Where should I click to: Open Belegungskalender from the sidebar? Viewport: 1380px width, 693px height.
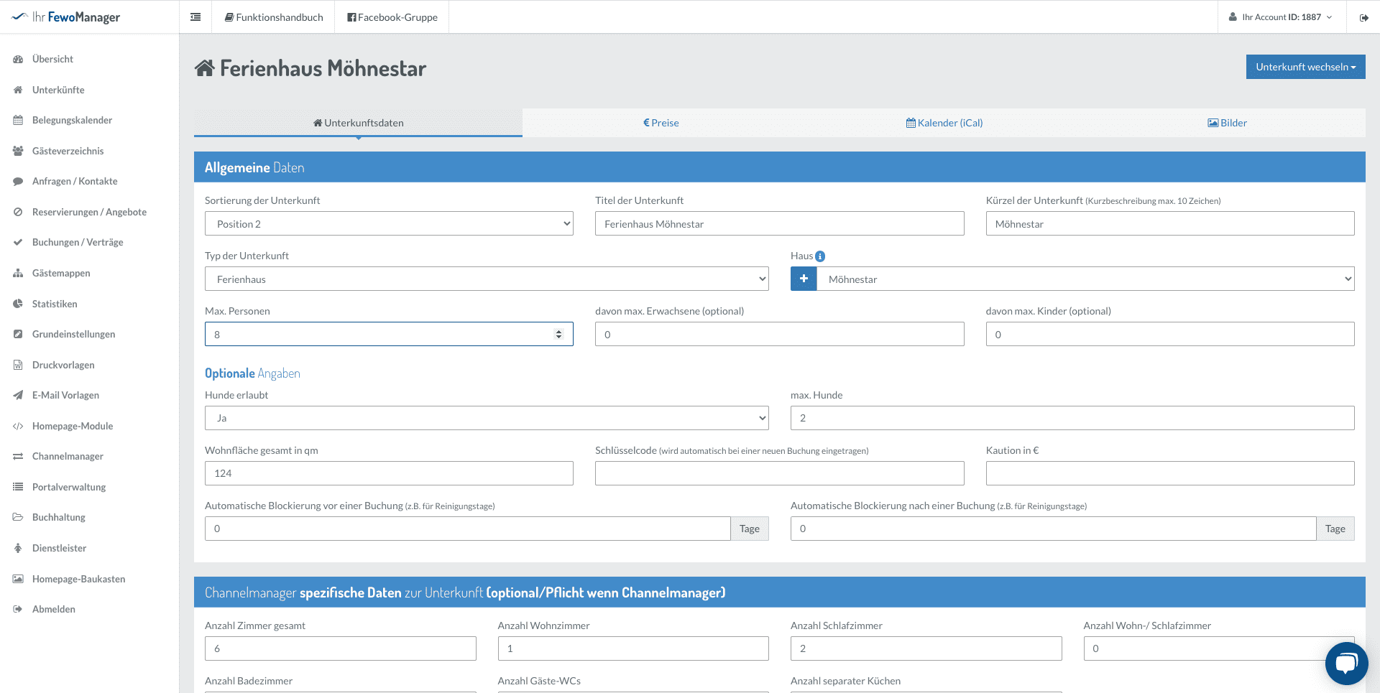pos(72,120)
